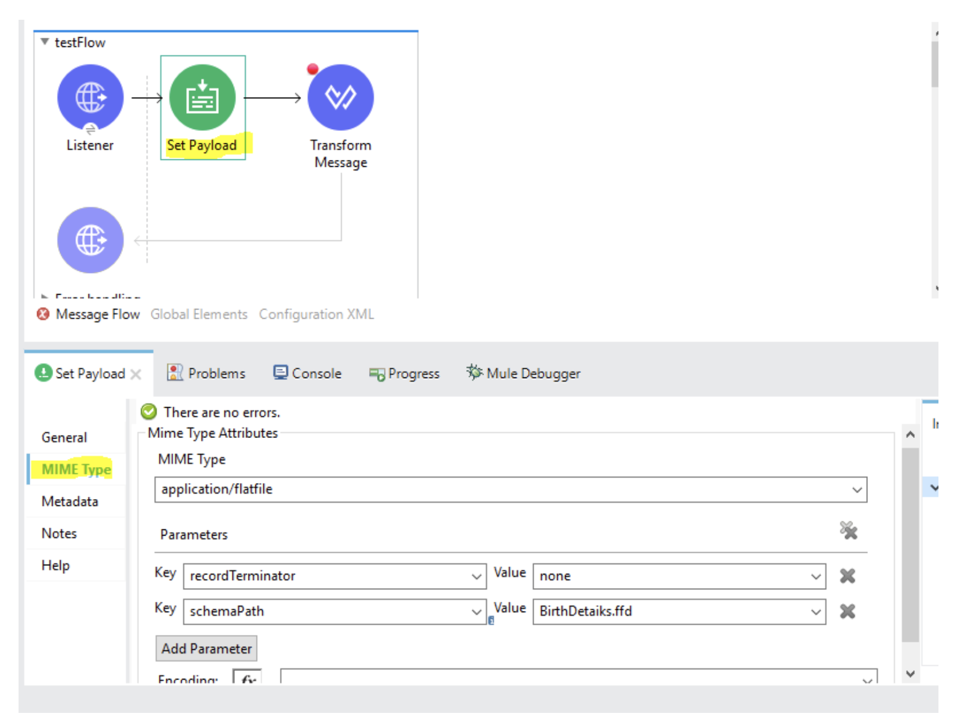Image resolution: width=957 pixels, height=724 pixels.
Task: Select Metadata in the side list
Action: pos(70,502)
